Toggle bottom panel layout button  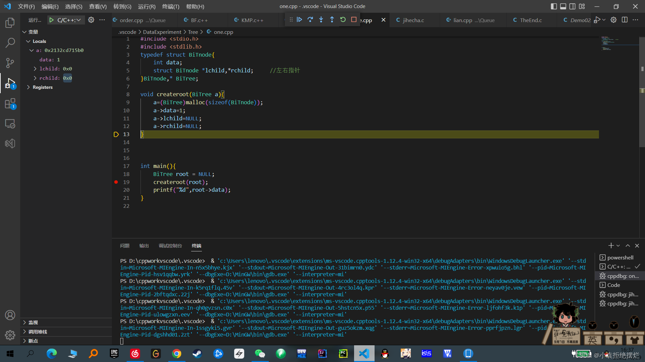click(563, 6)
